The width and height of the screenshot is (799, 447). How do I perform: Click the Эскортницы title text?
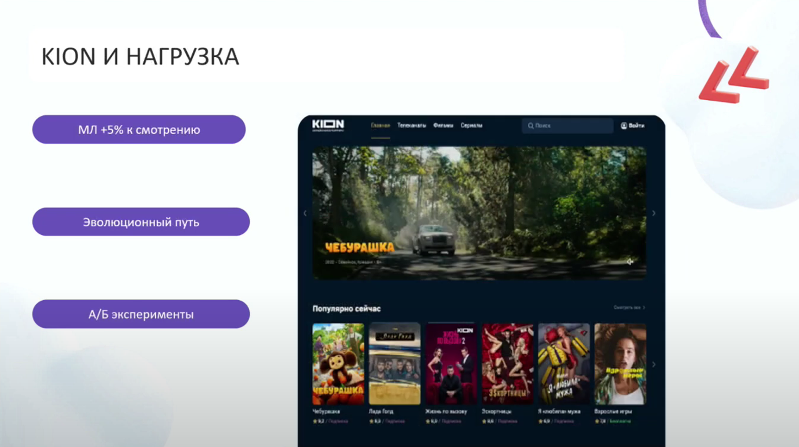coord(496,411)
